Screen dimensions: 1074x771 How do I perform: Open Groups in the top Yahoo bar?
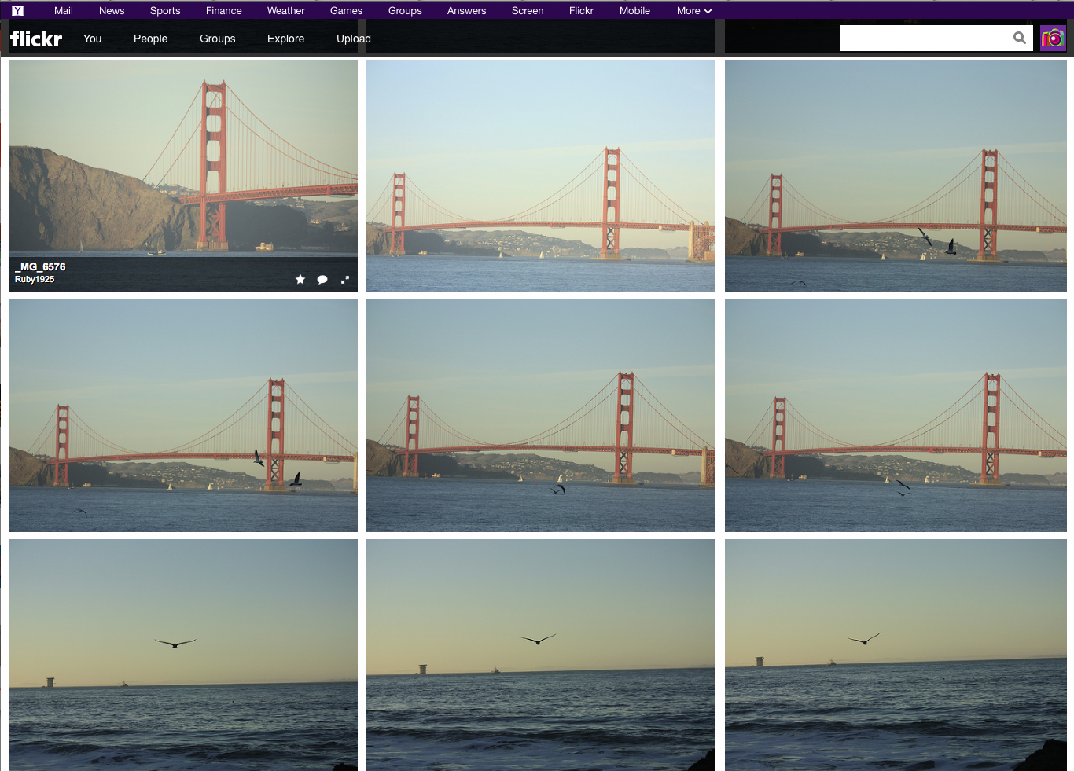click(405, 11)
